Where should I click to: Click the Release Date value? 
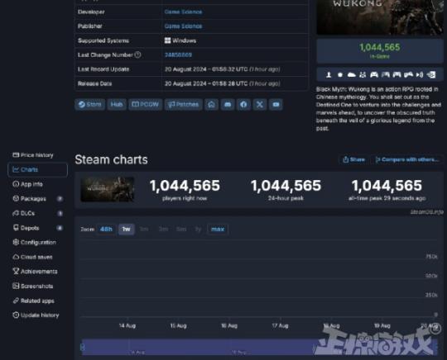(x=223, y=83)
